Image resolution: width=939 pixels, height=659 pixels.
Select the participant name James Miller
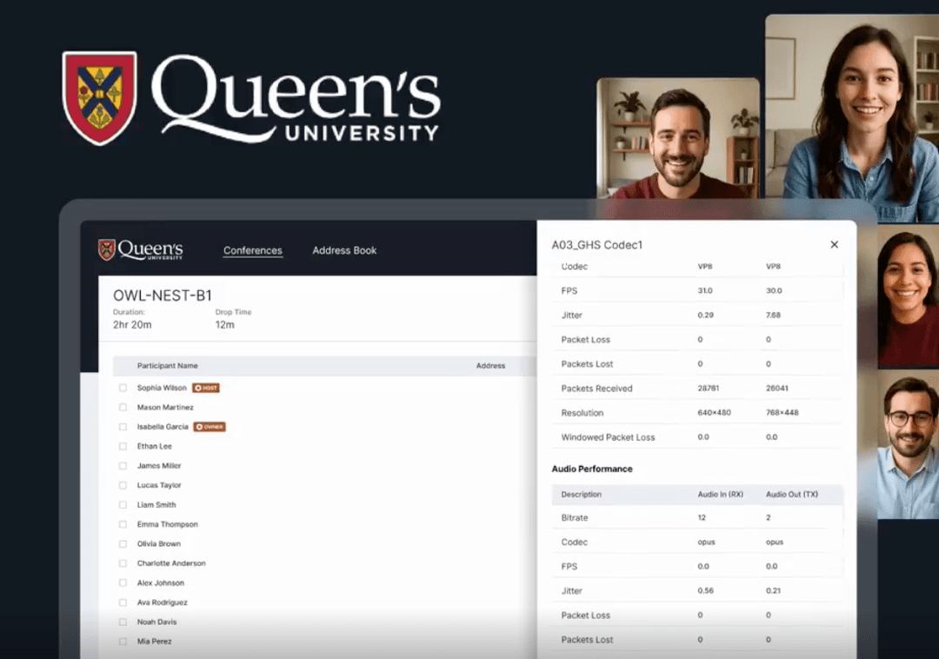click(159, 466)
